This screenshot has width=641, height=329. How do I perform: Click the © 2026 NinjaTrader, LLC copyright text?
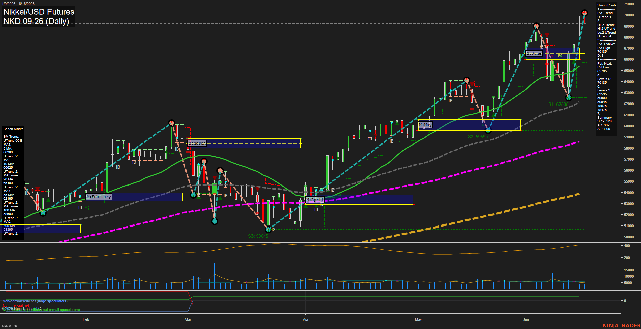coord(22,309)
